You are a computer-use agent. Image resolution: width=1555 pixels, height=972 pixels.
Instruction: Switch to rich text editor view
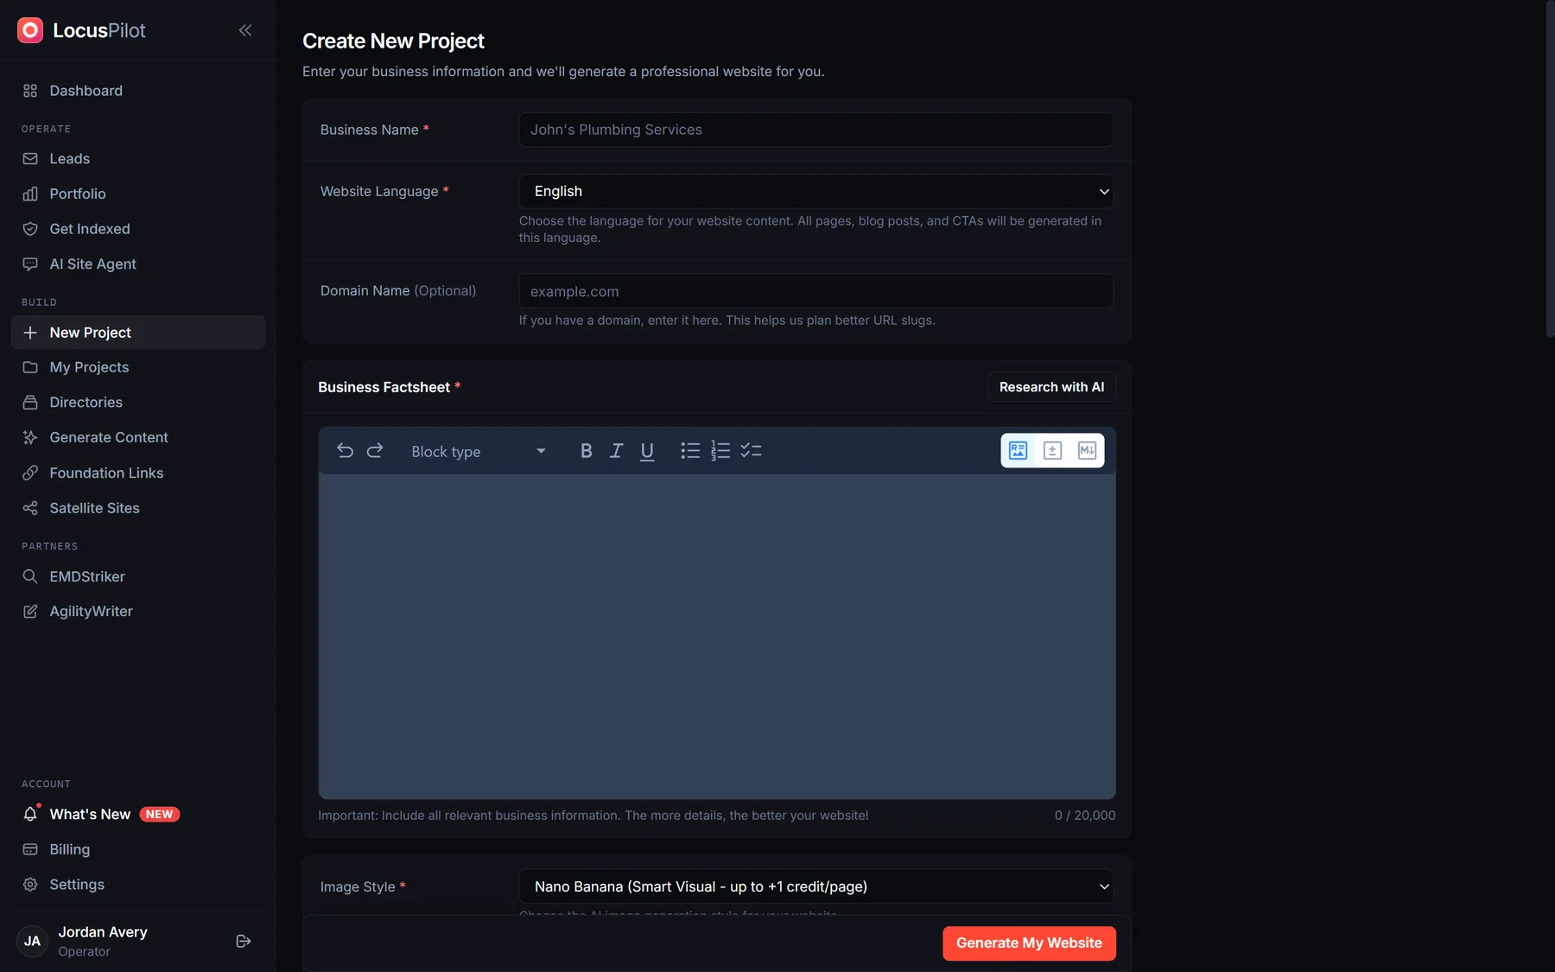[x=1018, y=451]
